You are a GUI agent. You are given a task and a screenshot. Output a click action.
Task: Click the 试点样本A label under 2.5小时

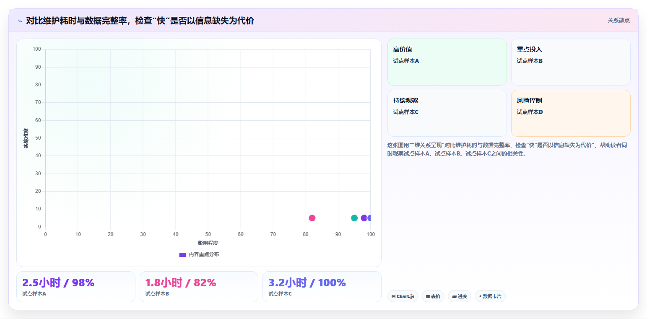tap(34, 294)
